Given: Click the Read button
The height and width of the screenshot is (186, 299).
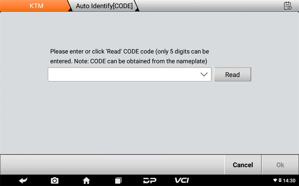Looking at the screenshot, I should (233, 74).
